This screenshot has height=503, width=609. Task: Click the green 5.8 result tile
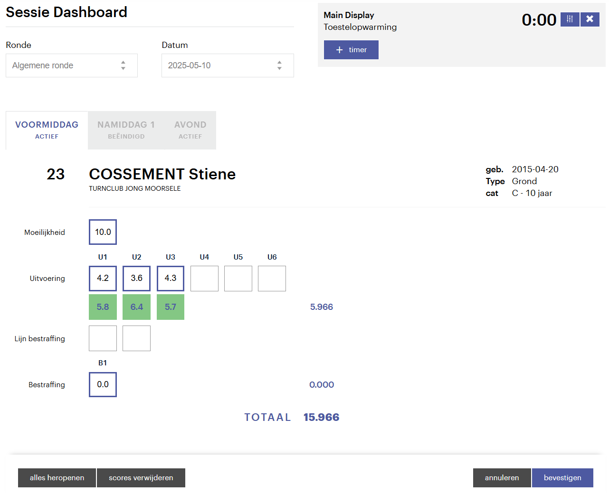(x=103, y=307)
